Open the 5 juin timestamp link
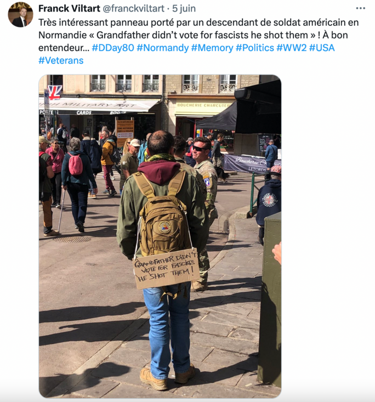This screenshot has height=402, width=375. (x=184, y=8)
